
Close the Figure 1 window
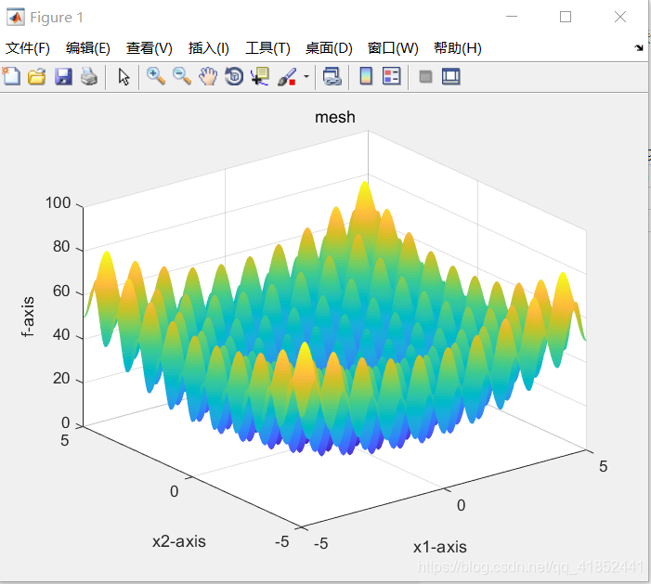tap(620, 17)
